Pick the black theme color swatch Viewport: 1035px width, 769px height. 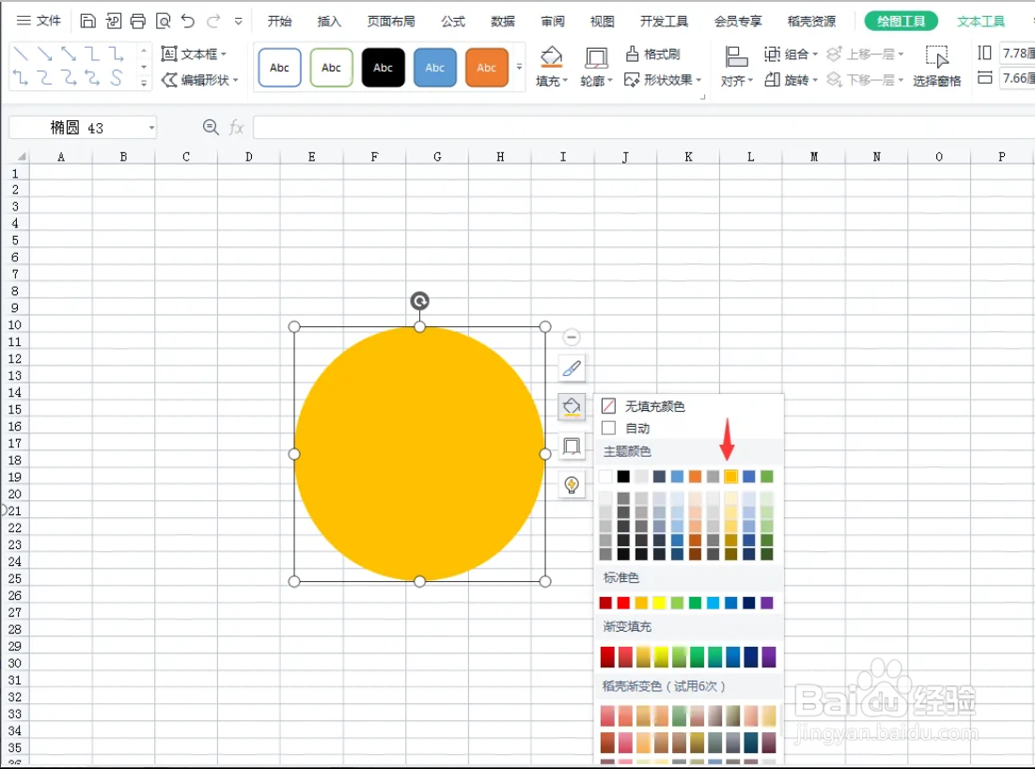(623, 477)
